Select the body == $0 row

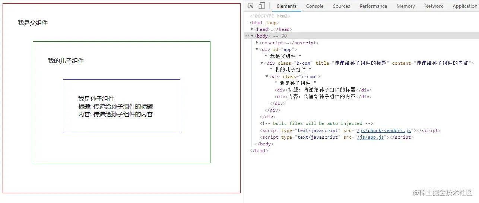361,36
